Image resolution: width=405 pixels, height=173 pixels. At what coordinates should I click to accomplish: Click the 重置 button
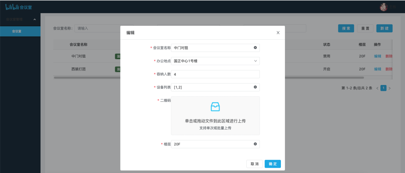365,28
